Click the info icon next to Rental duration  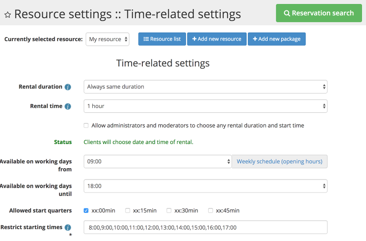pyautogui.click(x=68, y=87)
